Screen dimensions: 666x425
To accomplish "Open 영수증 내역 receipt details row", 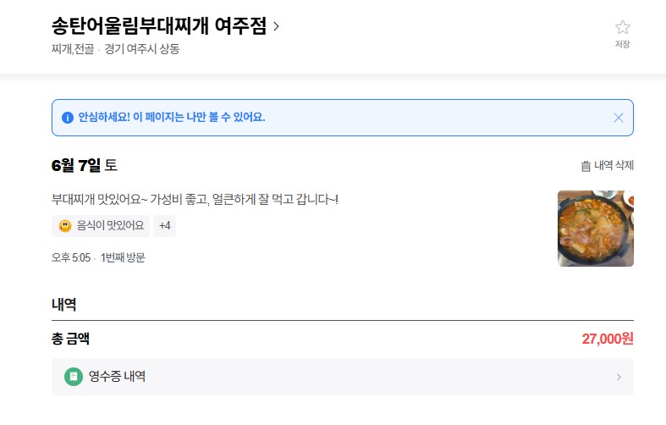I will 343,377.
